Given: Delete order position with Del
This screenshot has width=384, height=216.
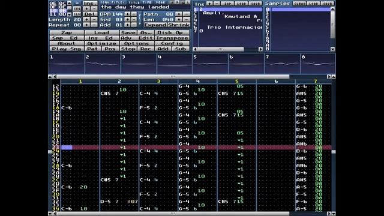Looking at the screenshot, I should pyautogui.click(x=90, y=14).
